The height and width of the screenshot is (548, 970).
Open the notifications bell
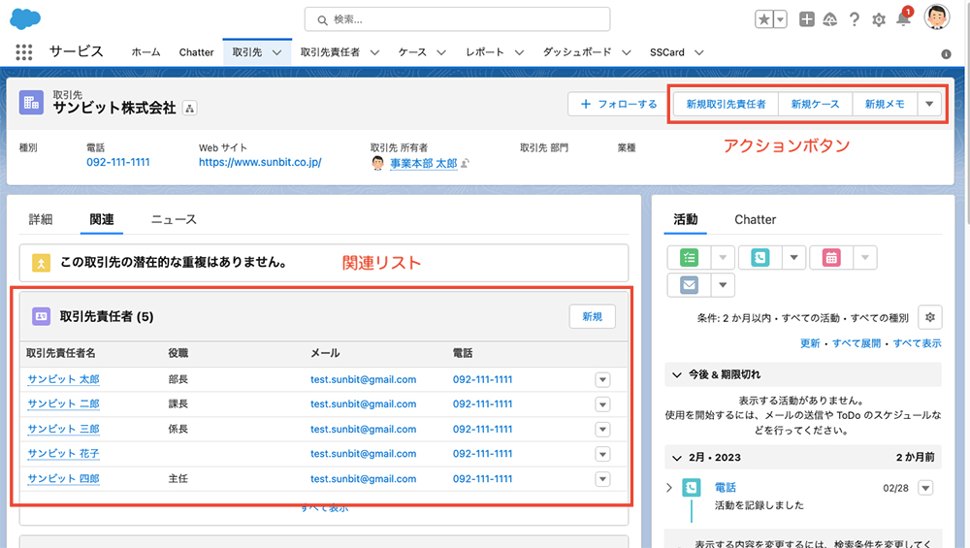point(903,19)
